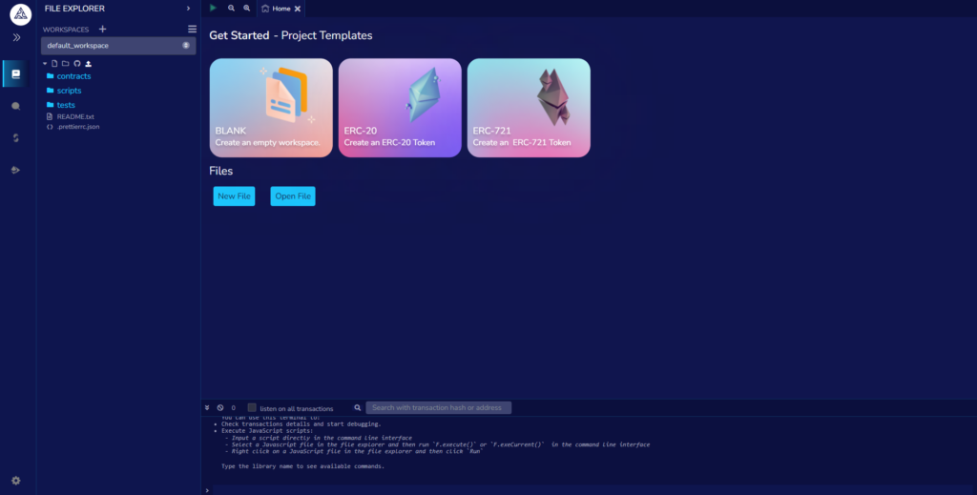
Task: Focus the transaction hash search field
Action: click(x=439, y=408)
